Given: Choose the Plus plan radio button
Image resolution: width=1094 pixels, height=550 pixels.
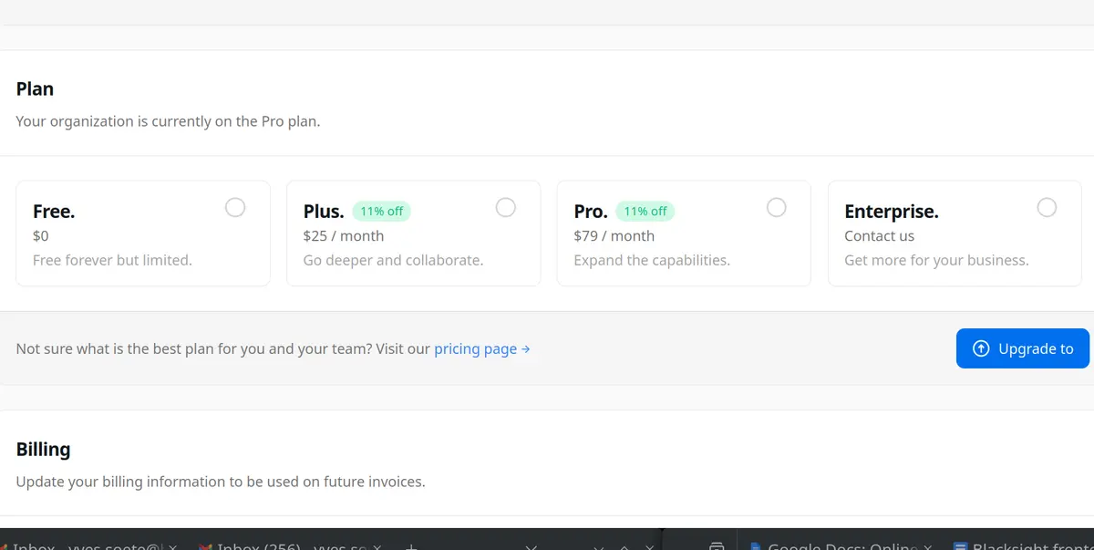Looking at the screenshot, I should point(505,208).
